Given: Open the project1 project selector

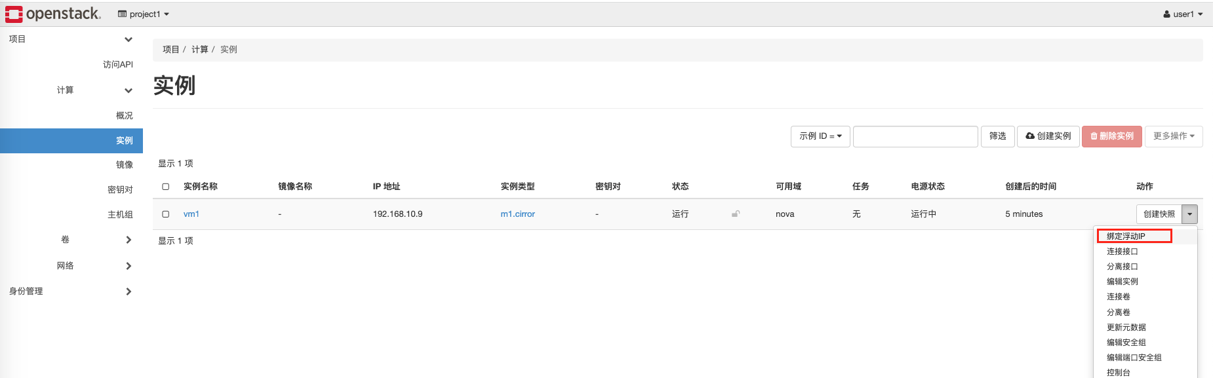Looking at the screenshot, I should coord(144,14).
